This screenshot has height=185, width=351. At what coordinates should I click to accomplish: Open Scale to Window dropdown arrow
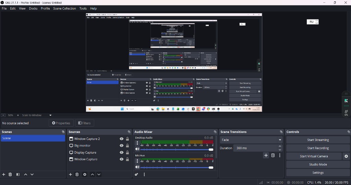pos(50,115)
